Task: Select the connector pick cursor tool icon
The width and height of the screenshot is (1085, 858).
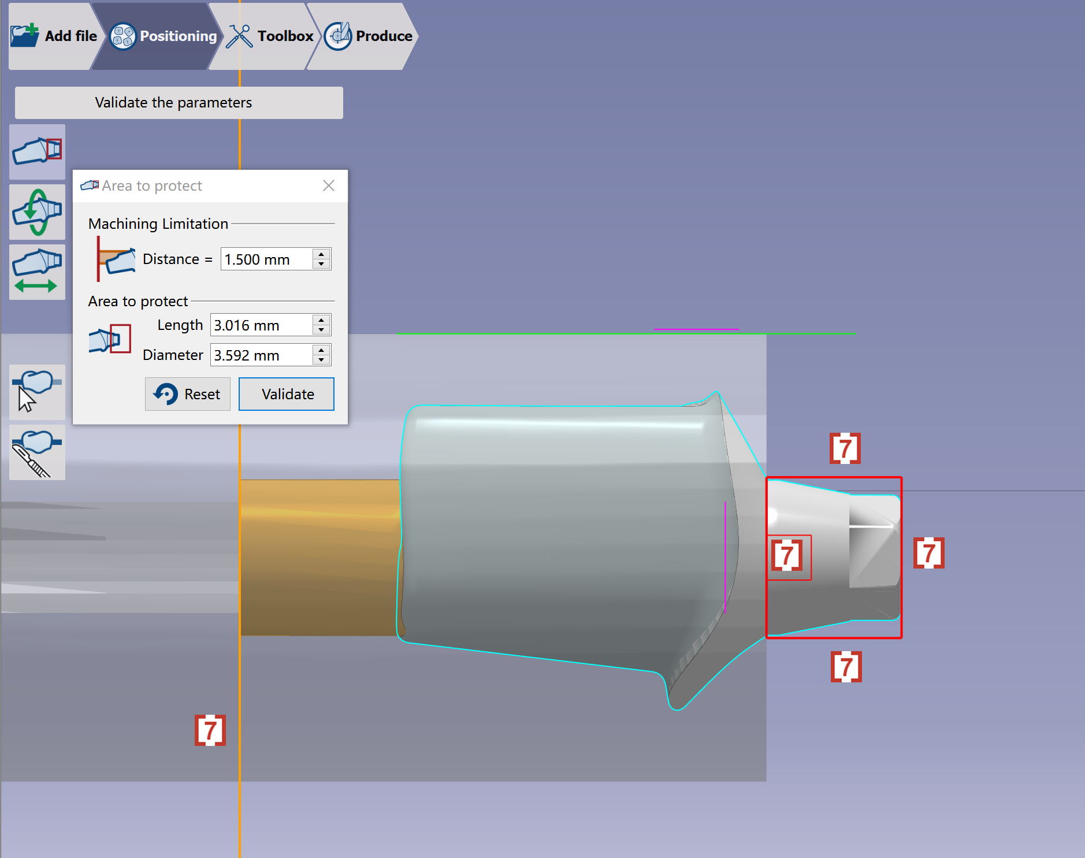Action: pos(37,392)
